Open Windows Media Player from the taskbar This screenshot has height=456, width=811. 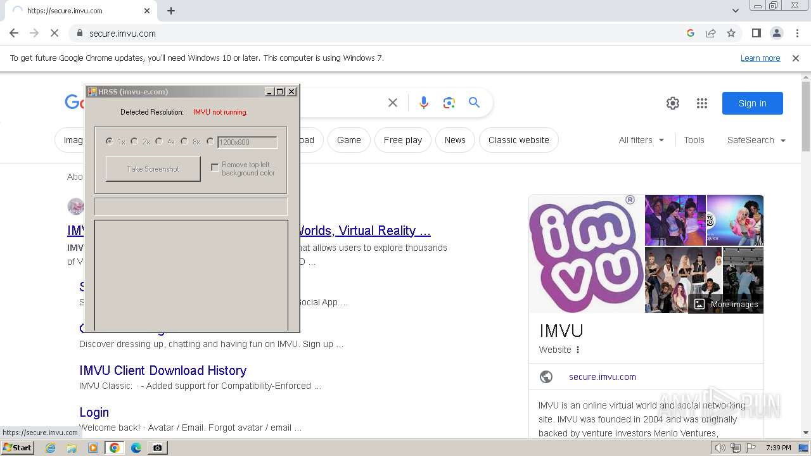tap(93, 448)
